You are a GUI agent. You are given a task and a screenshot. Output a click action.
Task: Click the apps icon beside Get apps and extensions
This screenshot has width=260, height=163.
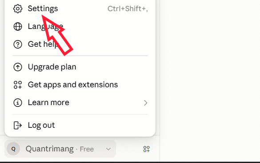coord(18,85)
